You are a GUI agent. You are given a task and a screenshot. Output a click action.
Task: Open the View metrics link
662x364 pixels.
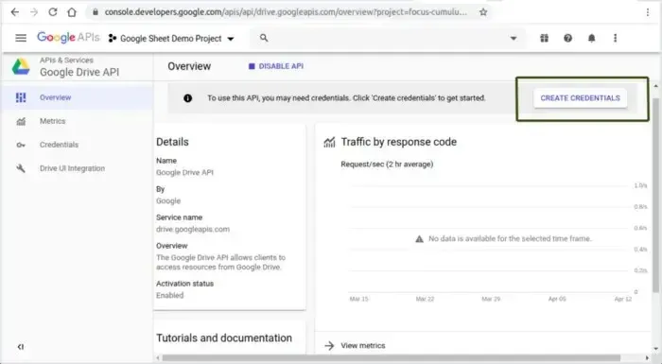click(363, 345)
